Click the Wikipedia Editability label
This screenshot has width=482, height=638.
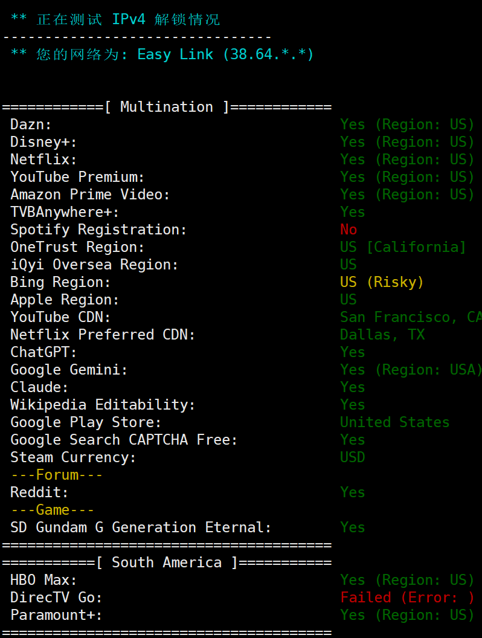pos(103,405)
